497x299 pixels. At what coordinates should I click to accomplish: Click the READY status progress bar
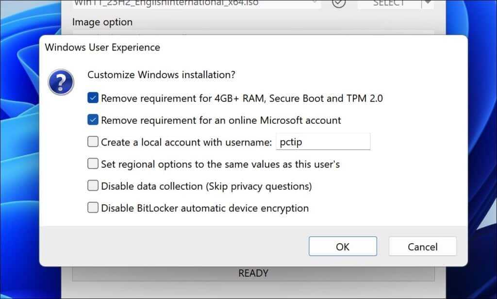click(253, 274)
